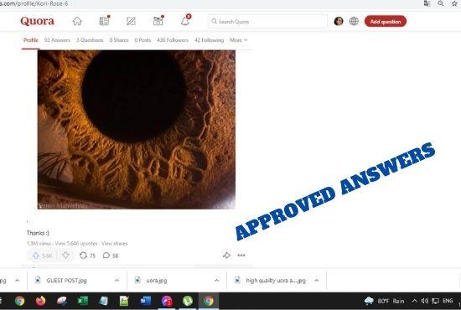Open downloaded uora.jpg file

point(157,281)
